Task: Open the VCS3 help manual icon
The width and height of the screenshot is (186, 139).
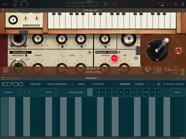Action: click(x=5, y=70)
